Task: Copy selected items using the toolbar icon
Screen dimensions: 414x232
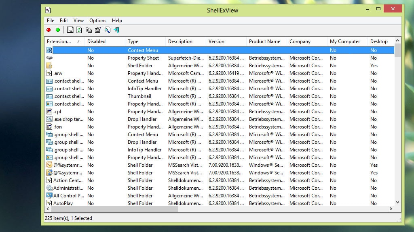Action: [89, 30]
